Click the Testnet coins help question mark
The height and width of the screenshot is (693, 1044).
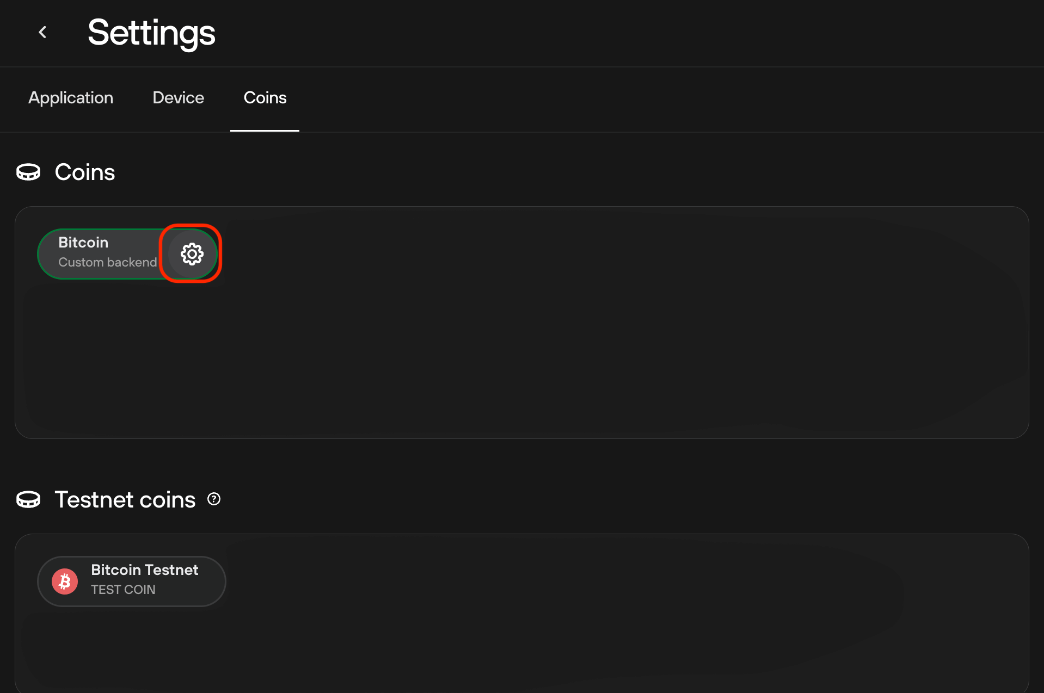click(x=214, y=499)
